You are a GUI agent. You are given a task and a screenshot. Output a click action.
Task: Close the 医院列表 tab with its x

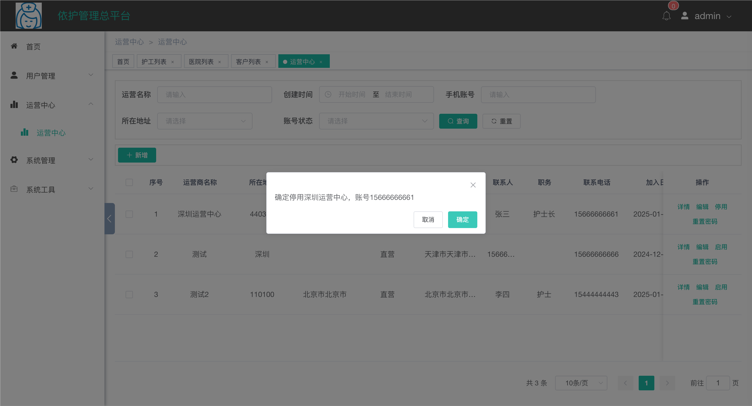pos(220,62)
